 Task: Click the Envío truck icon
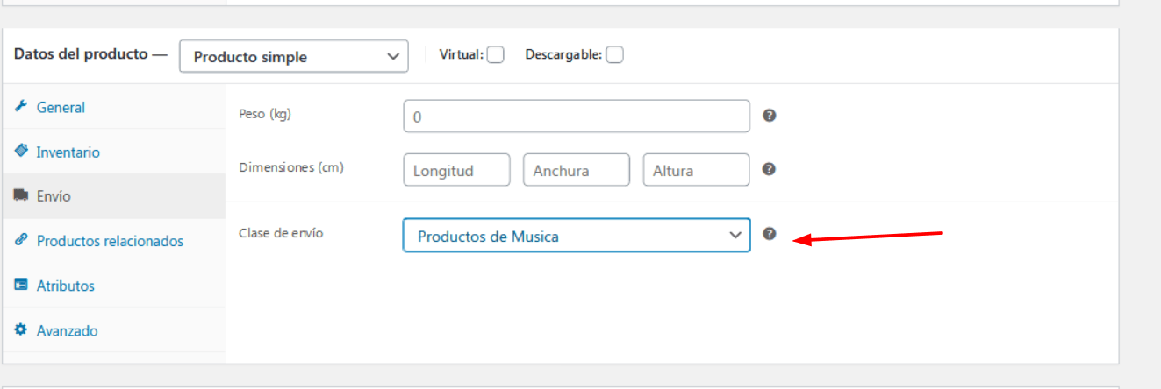pos(21,195)
